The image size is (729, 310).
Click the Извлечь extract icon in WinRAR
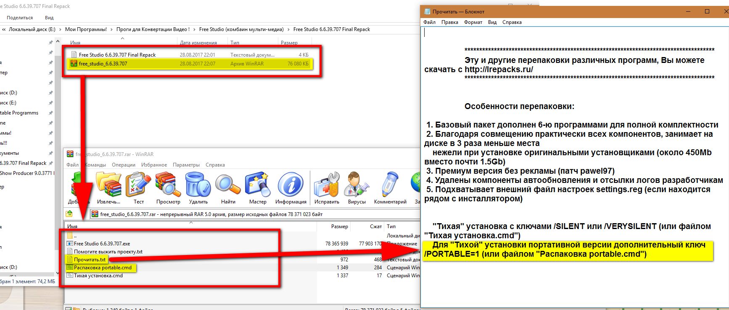pos(109,188)
